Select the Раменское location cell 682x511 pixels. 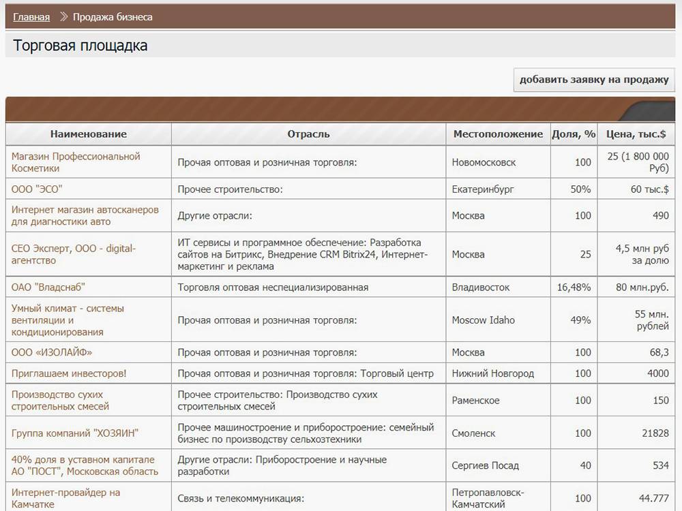498,400
